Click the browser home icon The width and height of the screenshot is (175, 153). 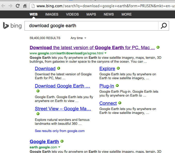25,6
